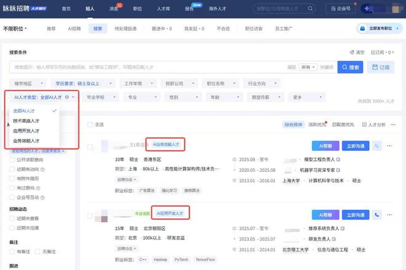406x270 pixels.
Task: Open 行业方向 filter dropdown
Action: click(x=262, y=83)
